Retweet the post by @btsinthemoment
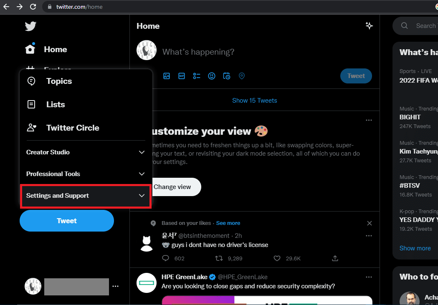Image resolution: width=438 pixels, height=305 pixels. click(219, 258)
